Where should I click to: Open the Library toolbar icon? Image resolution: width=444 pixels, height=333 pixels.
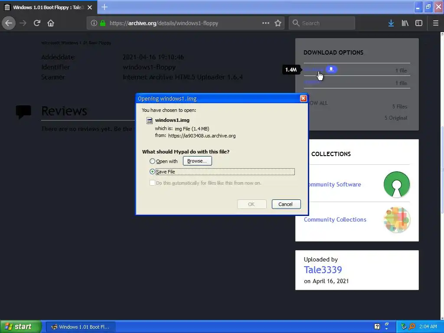point(405,23)
